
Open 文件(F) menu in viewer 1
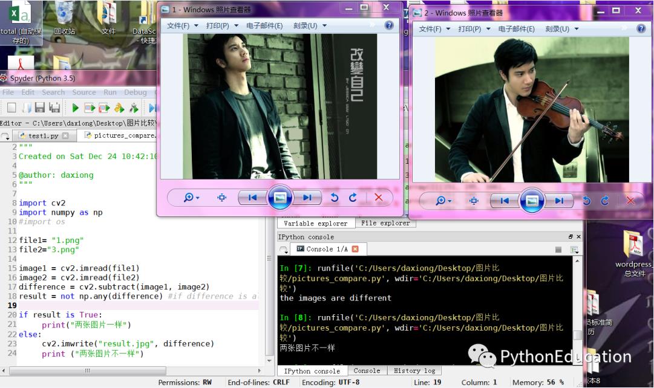tap(182, 26)
